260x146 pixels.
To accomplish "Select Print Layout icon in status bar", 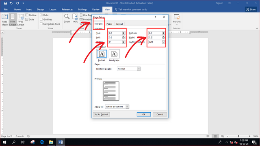I will coord(215,136).
